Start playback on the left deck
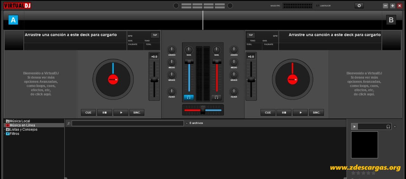 [x=121, y=112]
